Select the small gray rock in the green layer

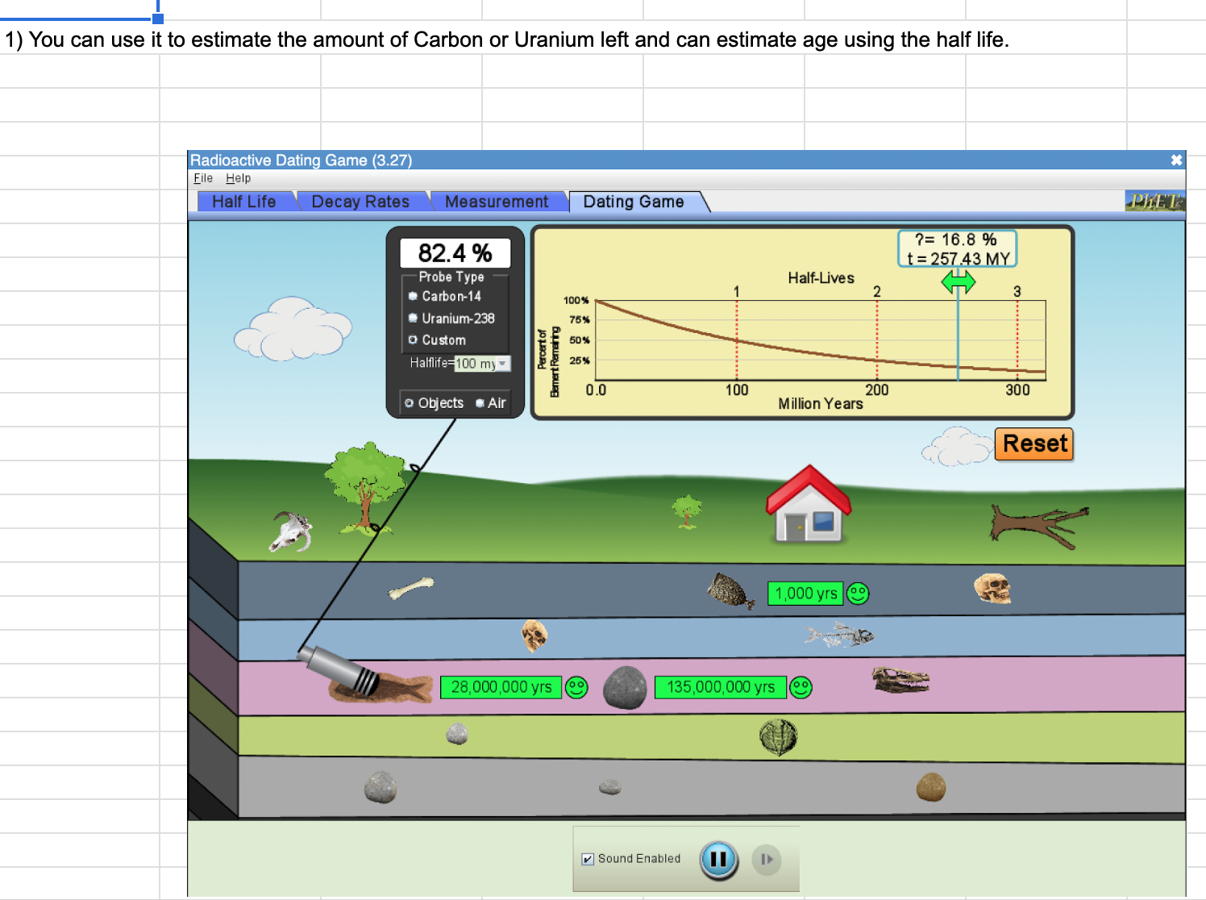click(457, 734)
